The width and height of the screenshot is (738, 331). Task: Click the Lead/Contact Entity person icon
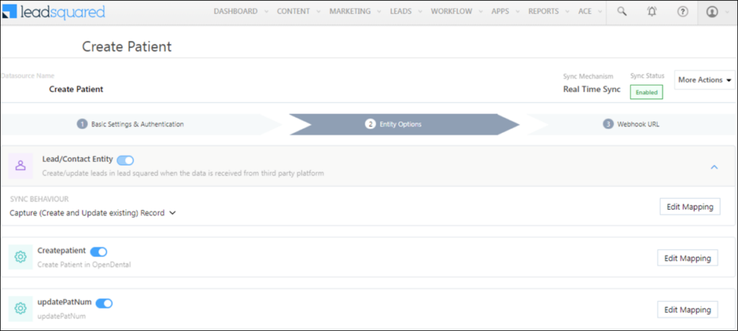[x=20, y=165]
